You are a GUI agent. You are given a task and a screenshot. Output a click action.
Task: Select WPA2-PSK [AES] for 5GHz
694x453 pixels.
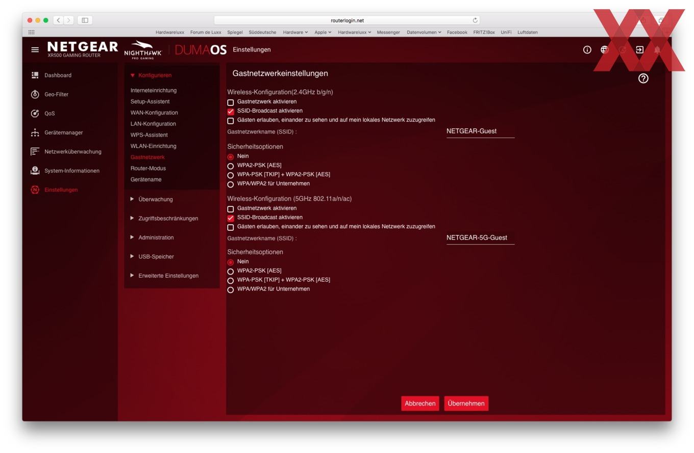click(x=230, y=272)
